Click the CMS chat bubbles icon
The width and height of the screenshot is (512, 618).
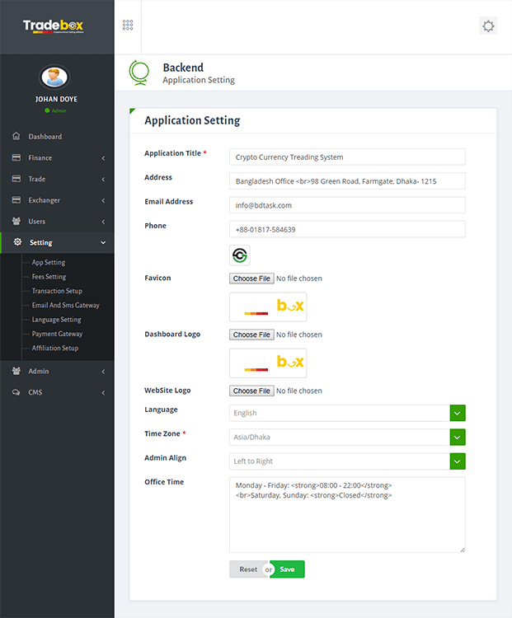[x=16, y=393]
